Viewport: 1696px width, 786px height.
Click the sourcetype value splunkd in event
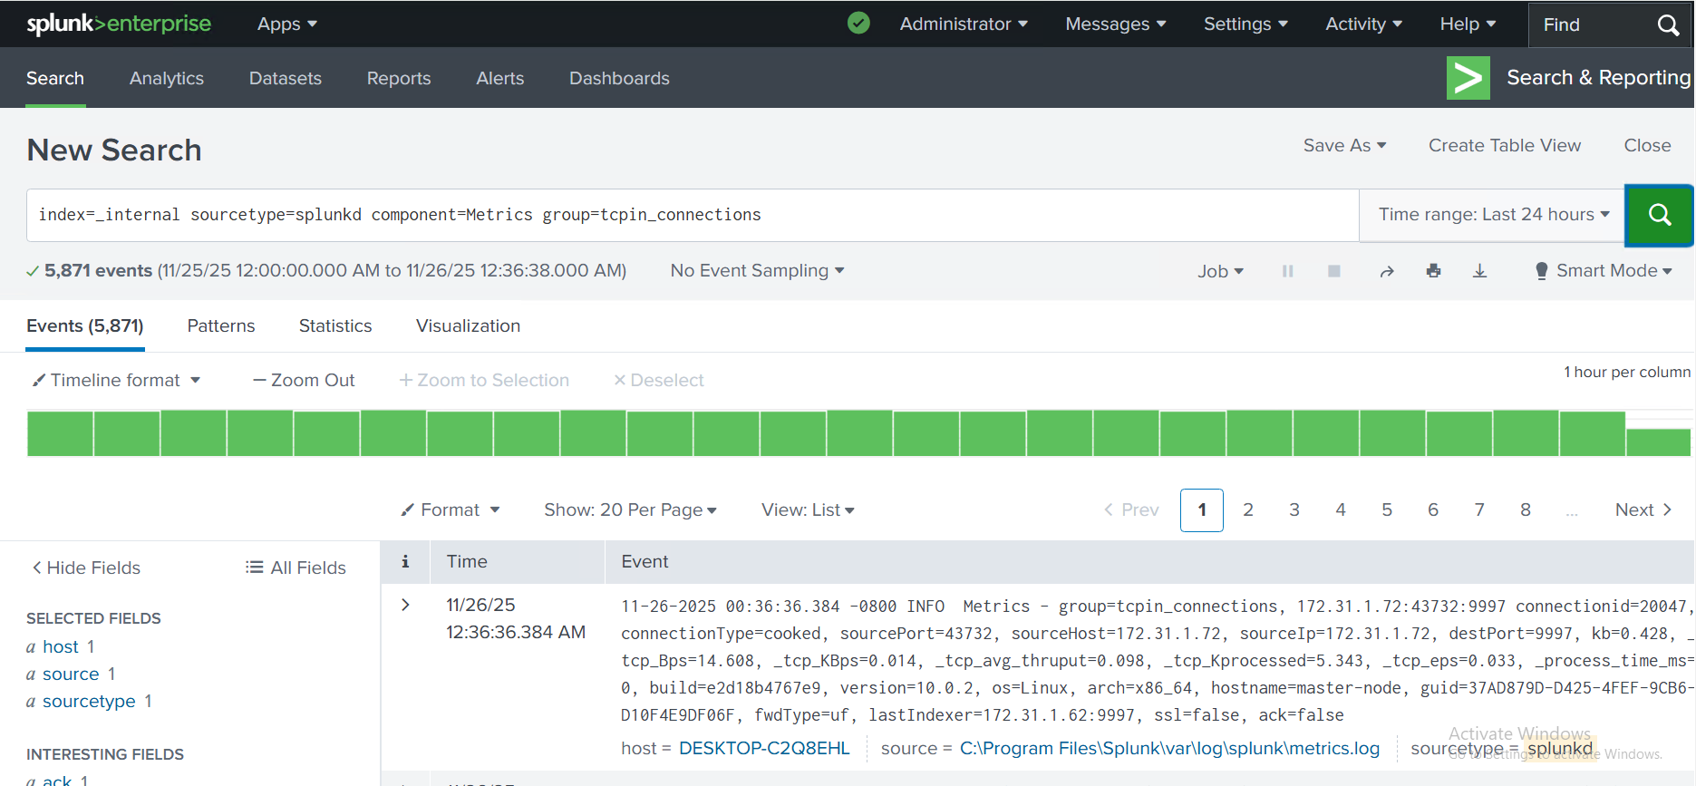[x=1559, y=749]
